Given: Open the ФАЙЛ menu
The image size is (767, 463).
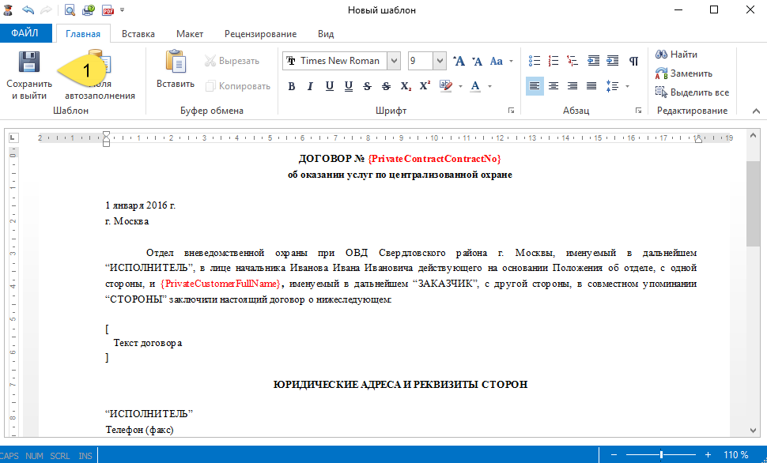Looking at the screenshot, I should coord(25,32).
